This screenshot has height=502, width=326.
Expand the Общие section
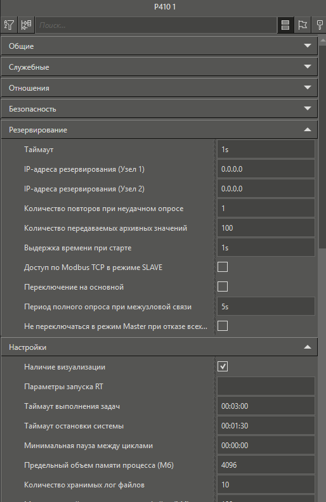click(x=159, y=46)
